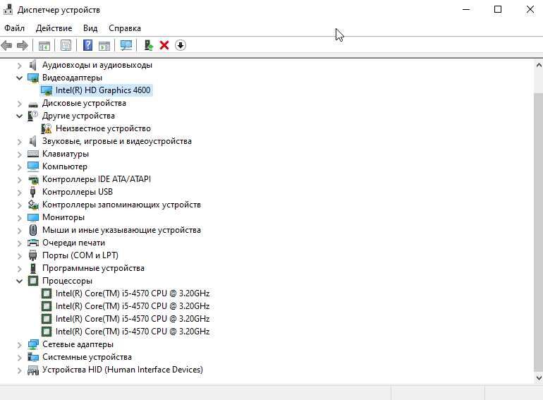Open the blue Help toolbar icon
Screen dimensions: 543x400
(x=87, y=45)
